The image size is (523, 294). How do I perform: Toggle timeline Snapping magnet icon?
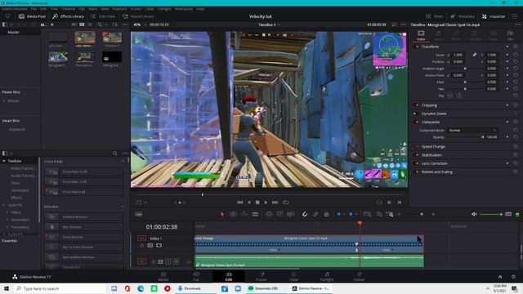(305, 214)
